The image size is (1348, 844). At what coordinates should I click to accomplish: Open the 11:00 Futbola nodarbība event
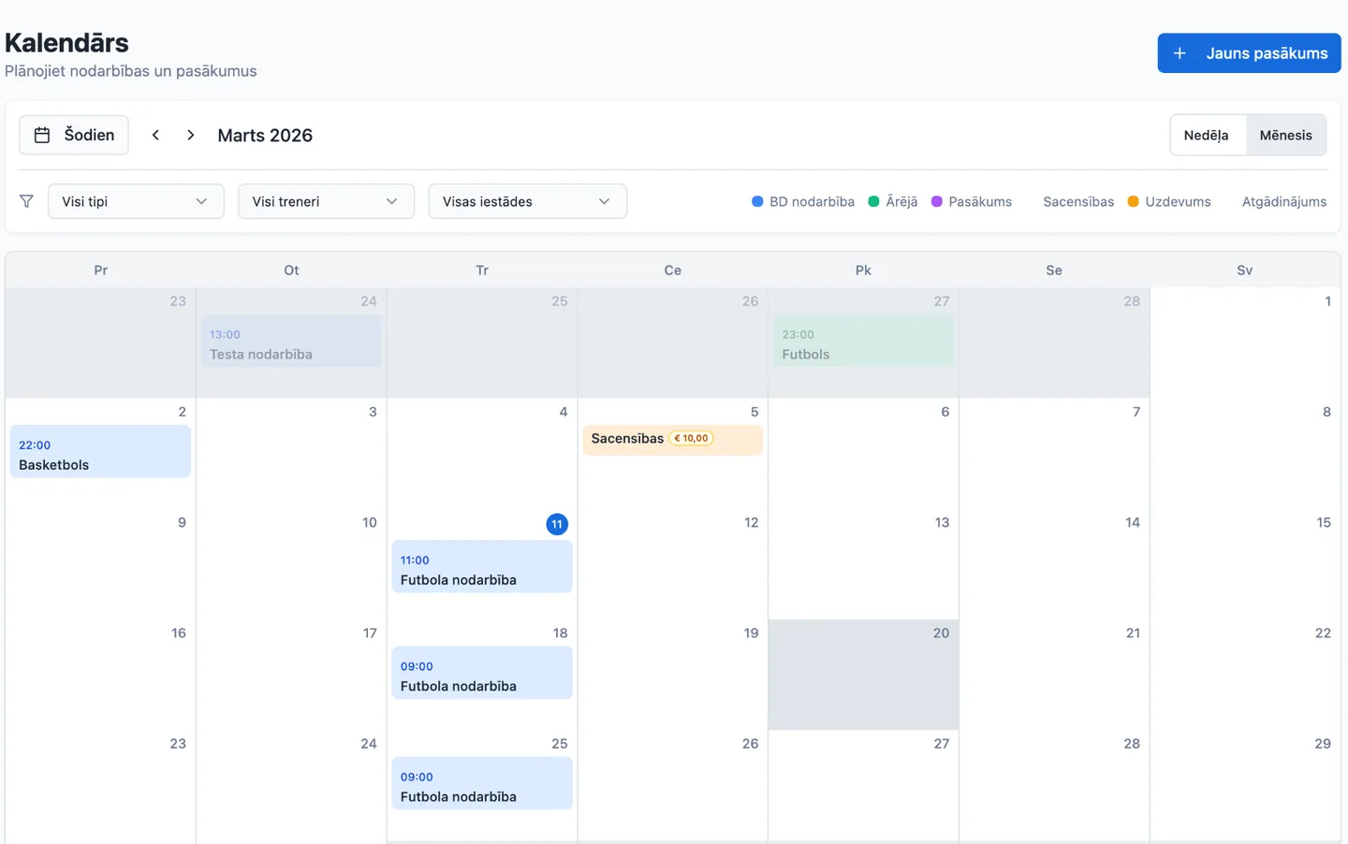click(482, 567)
